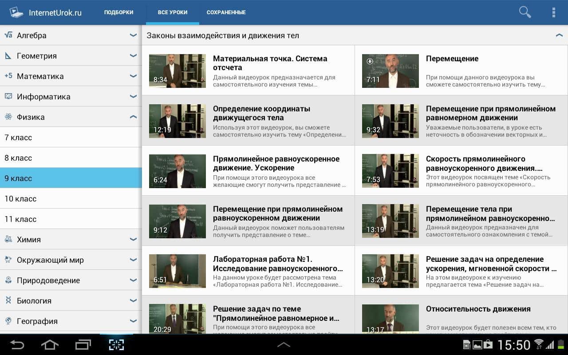
Task: Tap the screenshot capture icon in navigation bar
Action: point(116,344)
